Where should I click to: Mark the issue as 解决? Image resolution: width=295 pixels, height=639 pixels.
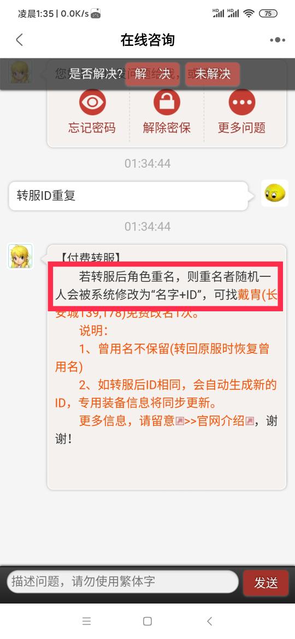pyautogui.click(x=152, y=74)
